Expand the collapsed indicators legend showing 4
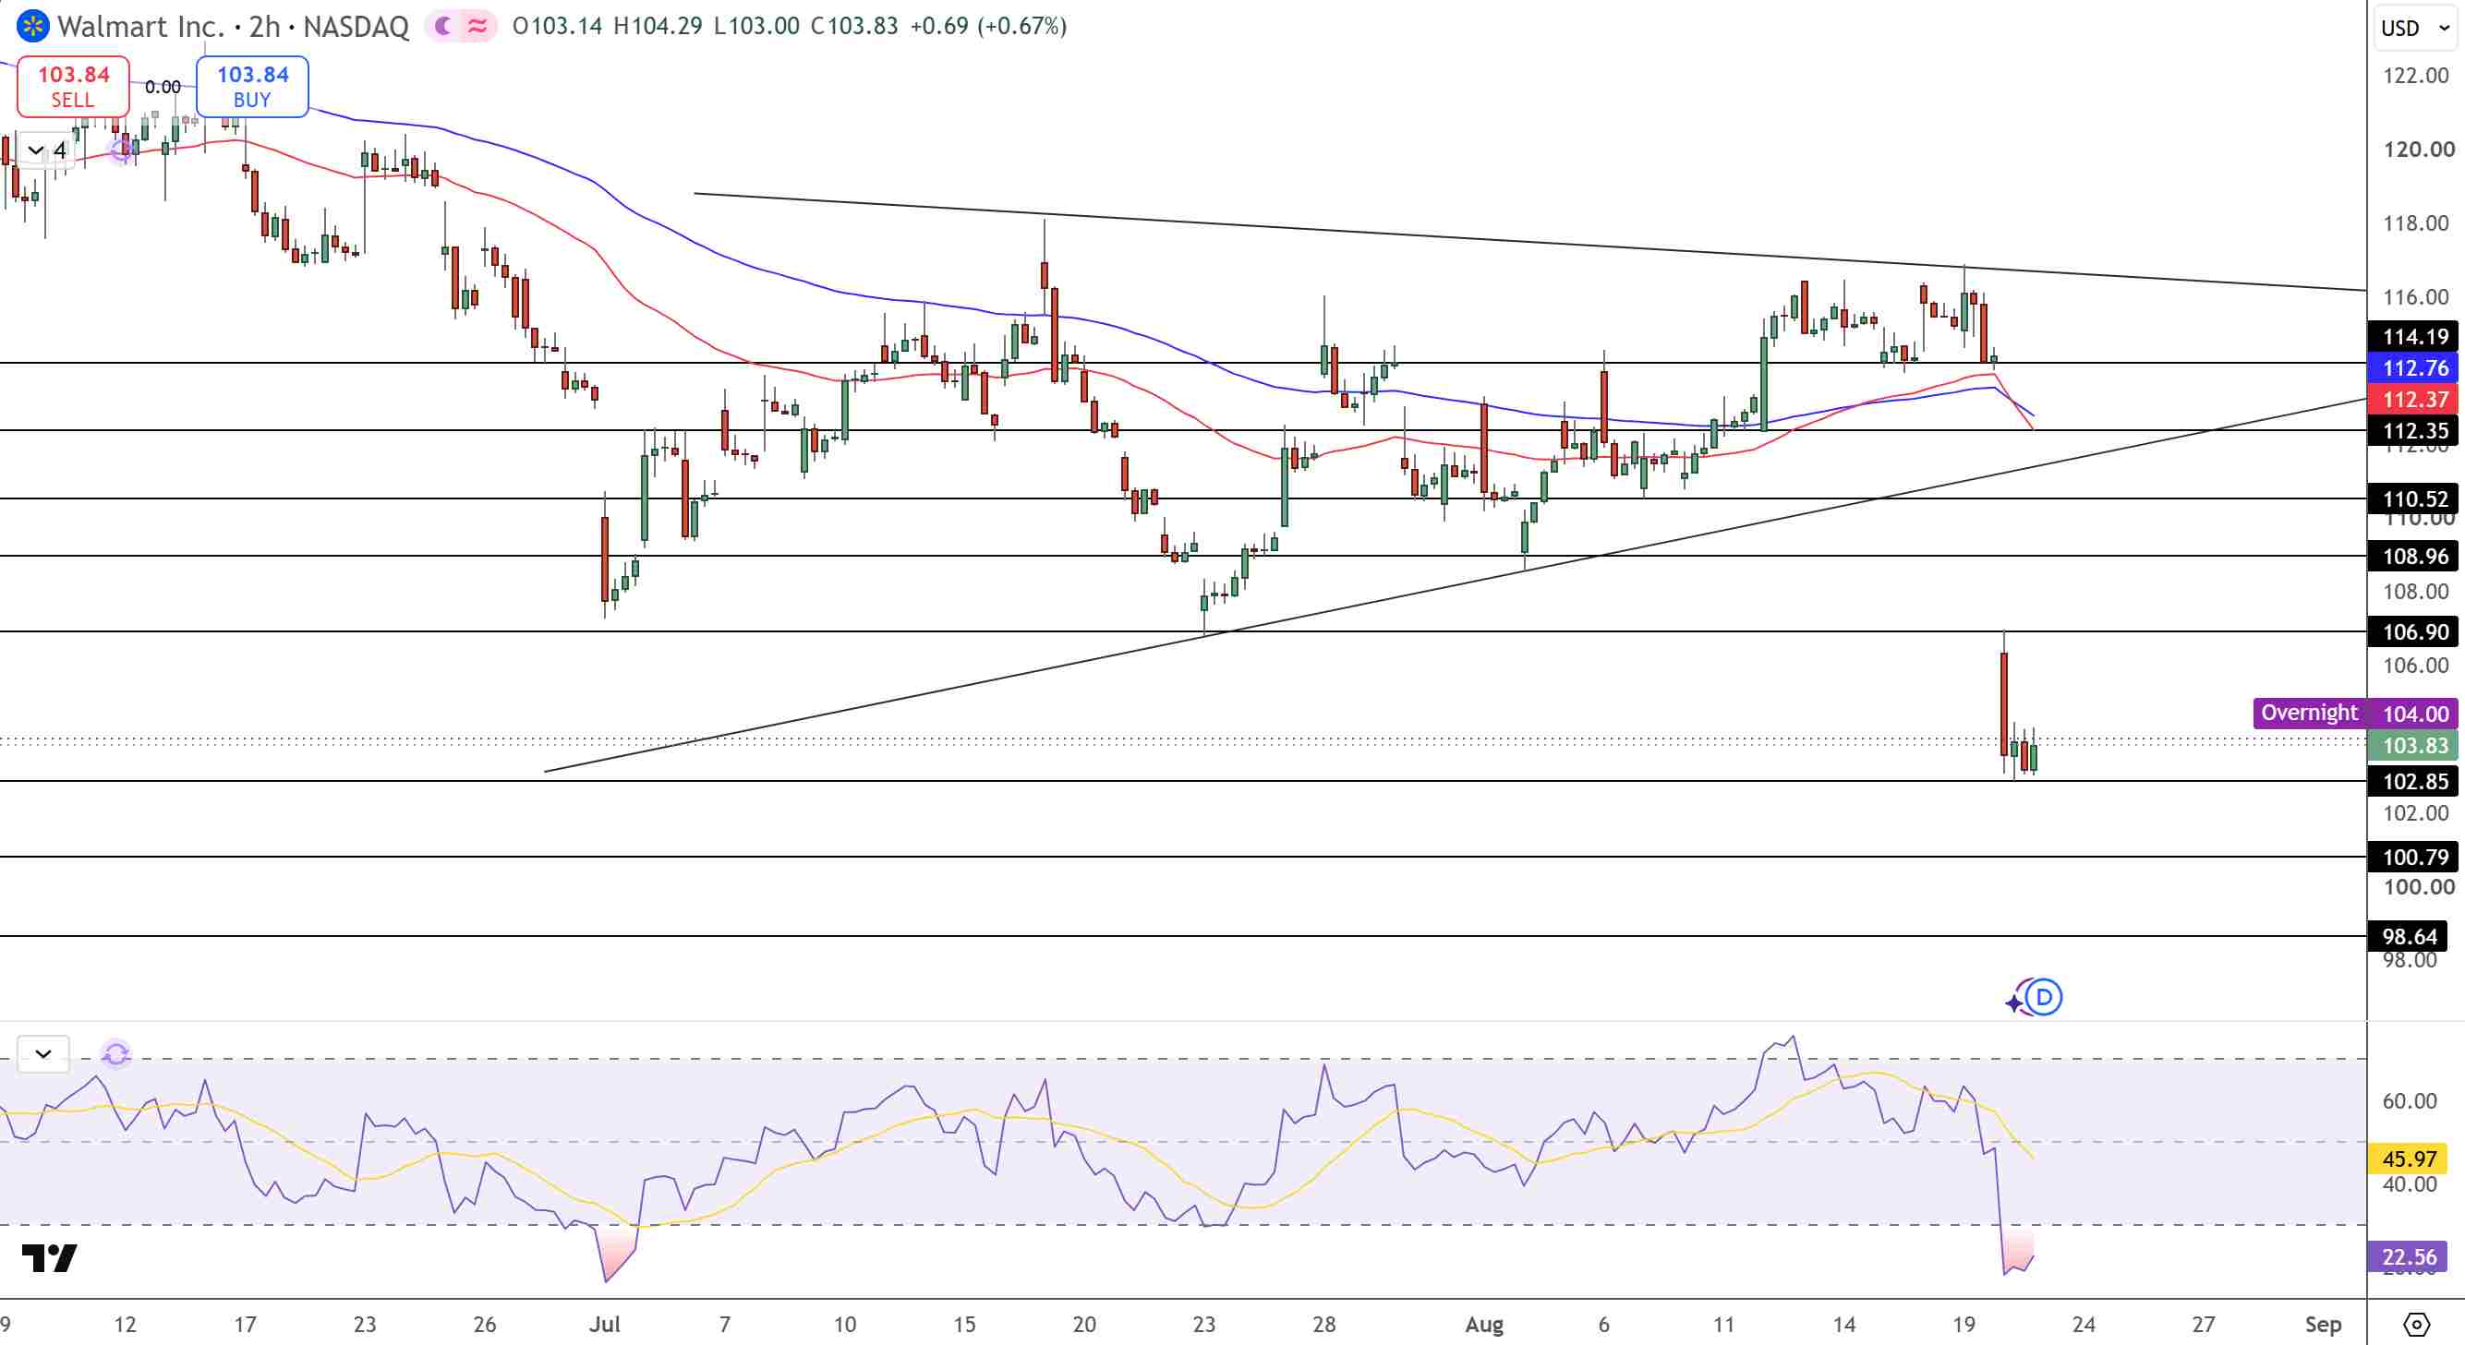 pos(46,150)
